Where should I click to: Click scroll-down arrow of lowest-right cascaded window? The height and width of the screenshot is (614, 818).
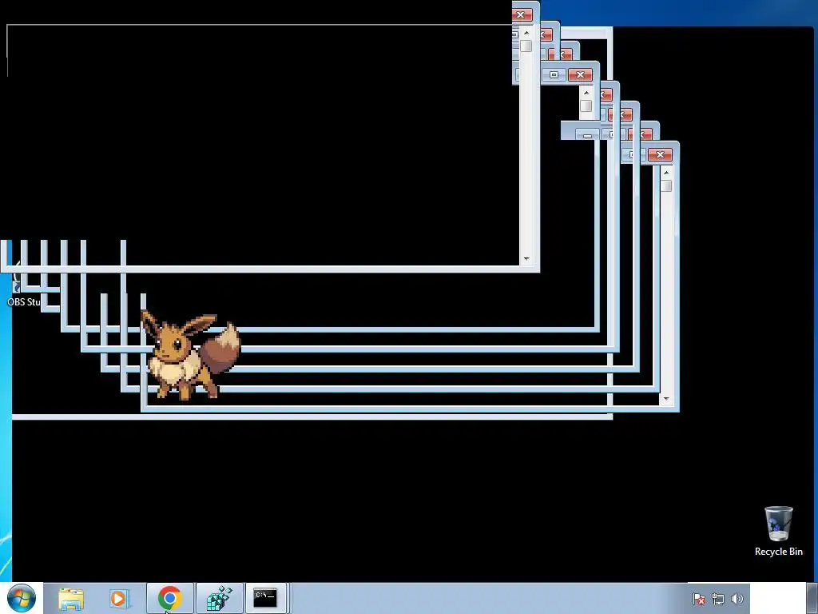pos(666,399)
